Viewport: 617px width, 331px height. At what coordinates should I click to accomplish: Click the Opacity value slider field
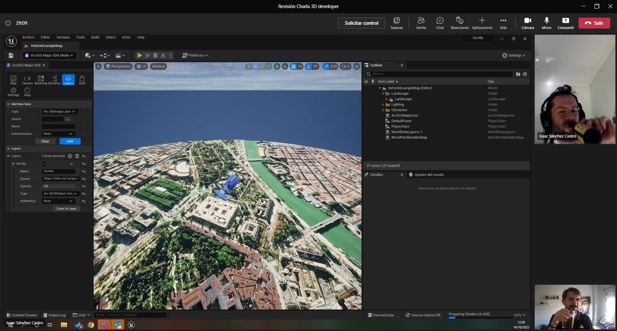pyautogui.click(x=59, y=186)
